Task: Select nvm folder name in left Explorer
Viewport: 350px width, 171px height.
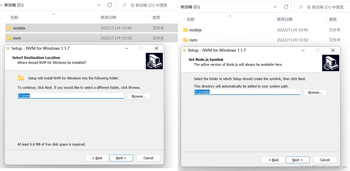Action: tap(17, 38)
